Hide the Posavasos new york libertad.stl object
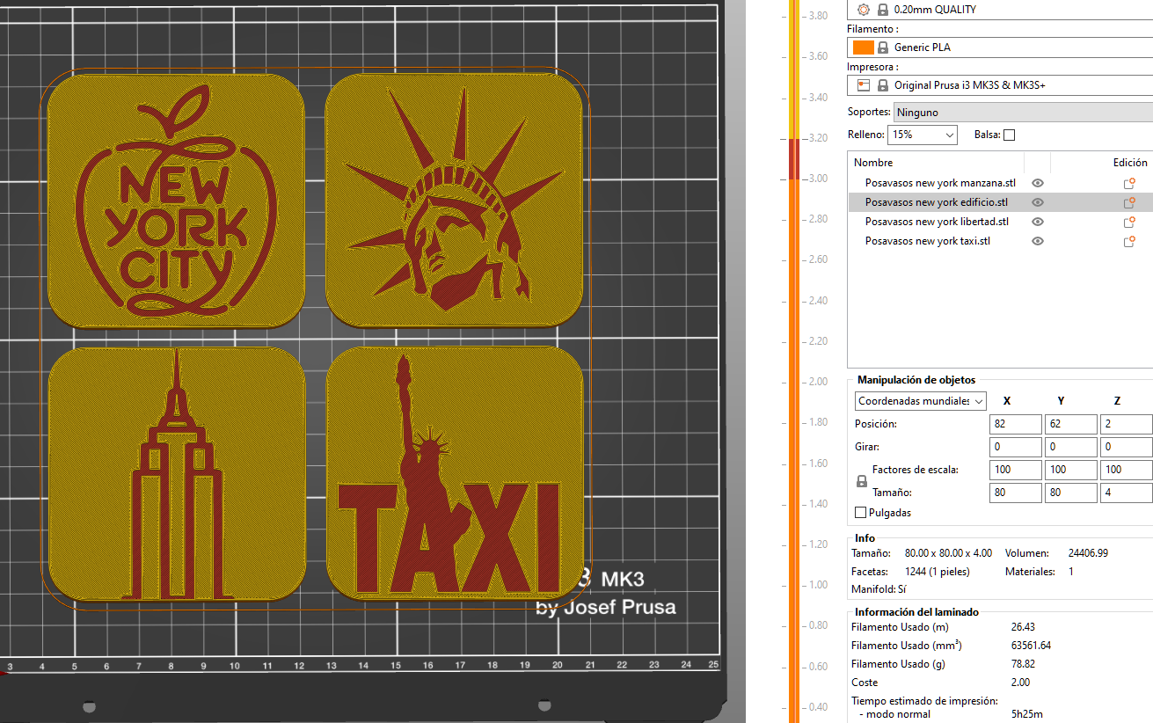 tap(1038, 222)
